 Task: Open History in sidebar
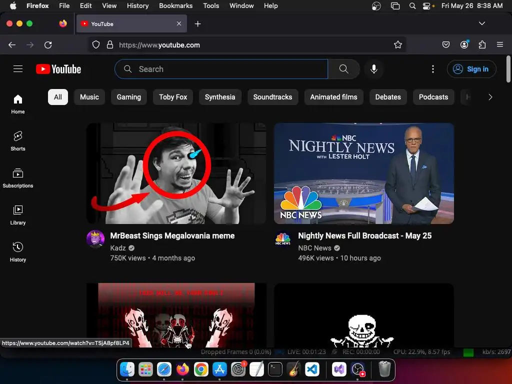coord(18,252)
